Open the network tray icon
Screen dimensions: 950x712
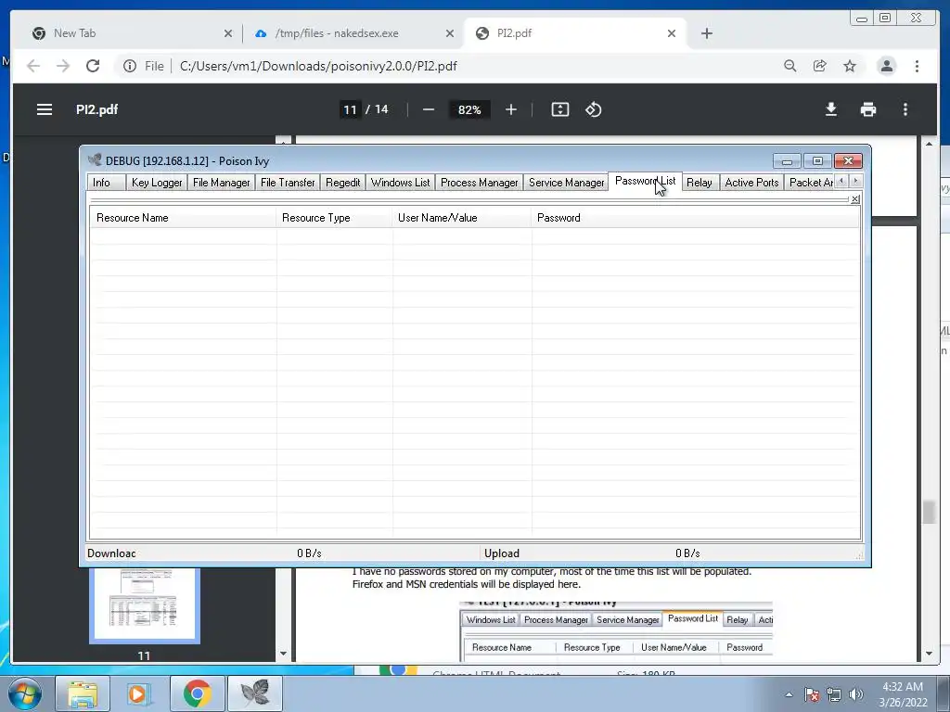pos(834,694)
